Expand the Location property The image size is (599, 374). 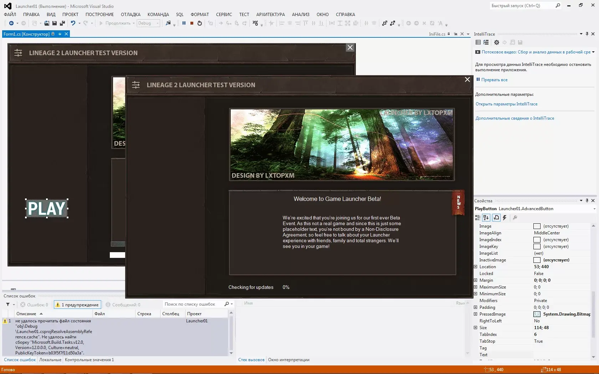pyautogui.click(x=475, y=266)
